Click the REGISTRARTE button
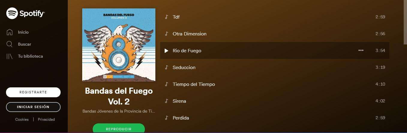 pyautogui.click(x=33, y=92)
